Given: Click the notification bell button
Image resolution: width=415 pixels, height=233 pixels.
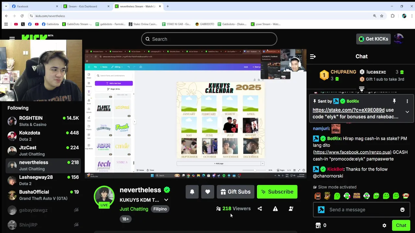Looking at the screenshot, I should pos(192,192).
